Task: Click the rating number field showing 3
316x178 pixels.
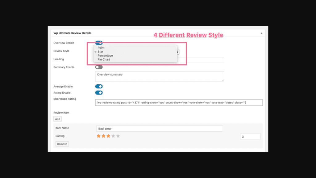Action: pos(250,137)
